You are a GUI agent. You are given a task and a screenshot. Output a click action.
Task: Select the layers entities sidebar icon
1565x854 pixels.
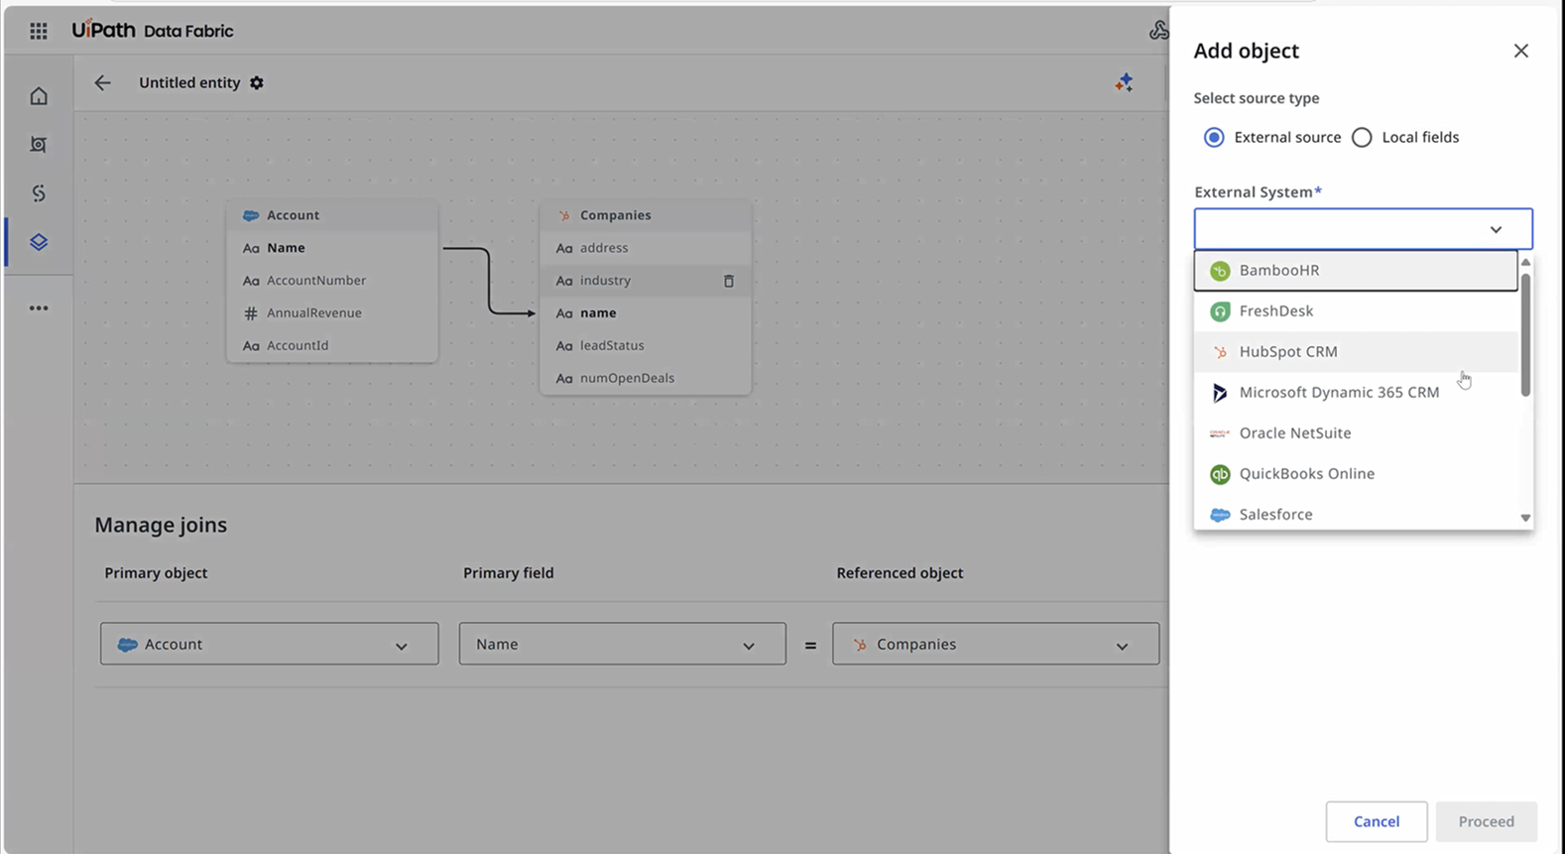(x=39, y=242)
